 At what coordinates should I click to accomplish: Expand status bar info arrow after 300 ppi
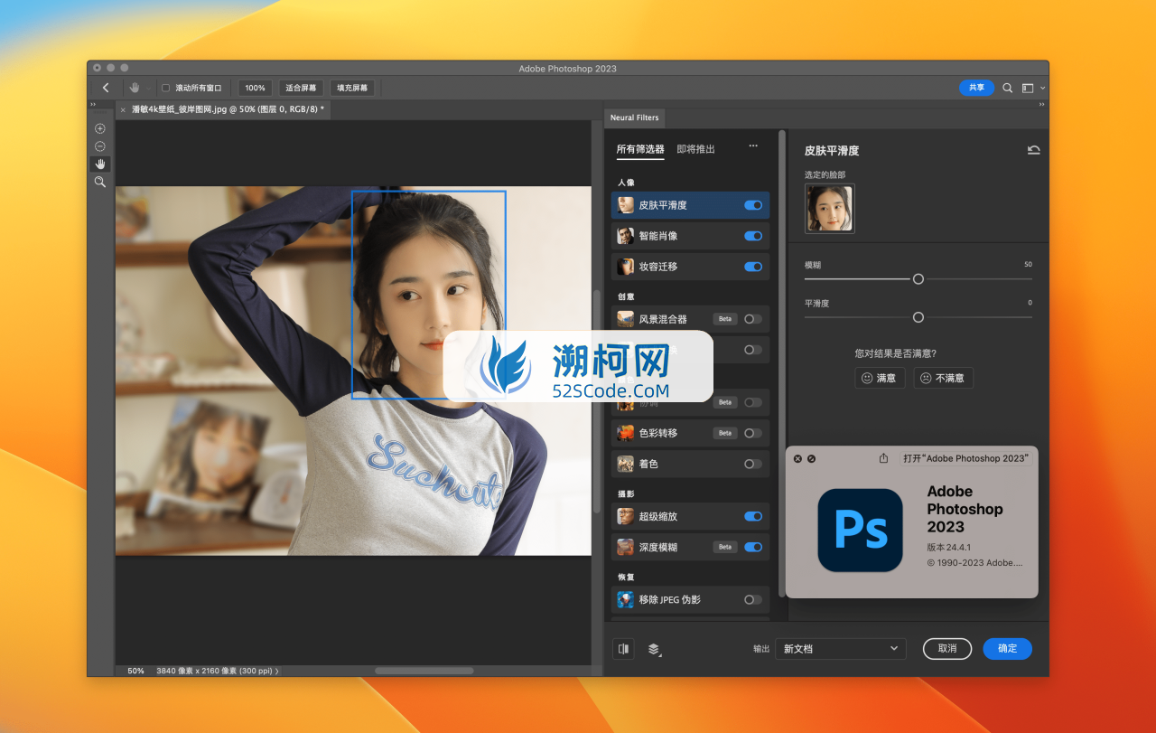276,672
